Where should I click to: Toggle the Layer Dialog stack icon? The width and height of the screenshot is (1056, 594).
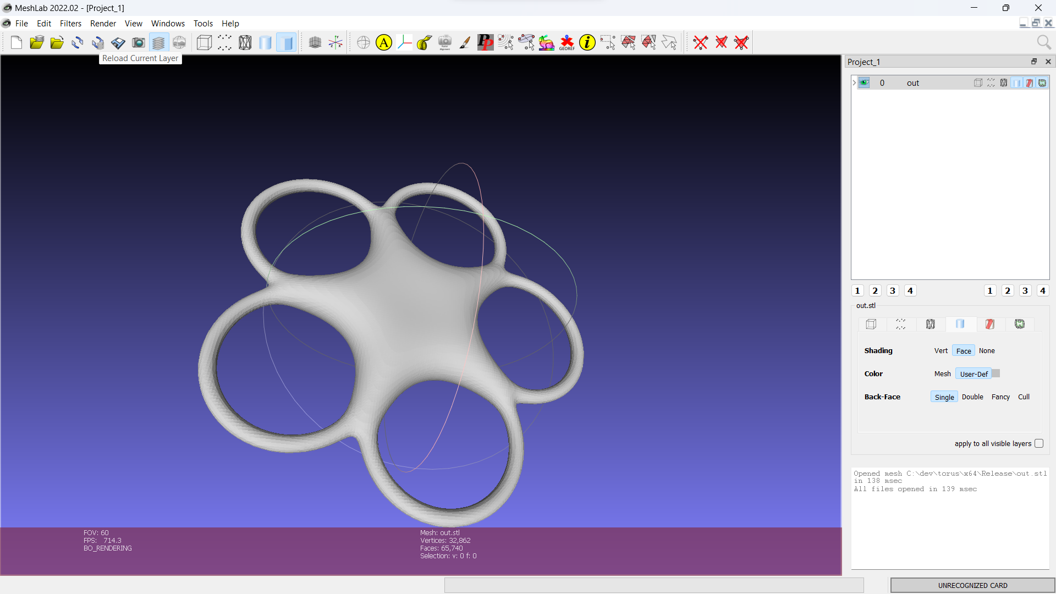click(159, 42)
